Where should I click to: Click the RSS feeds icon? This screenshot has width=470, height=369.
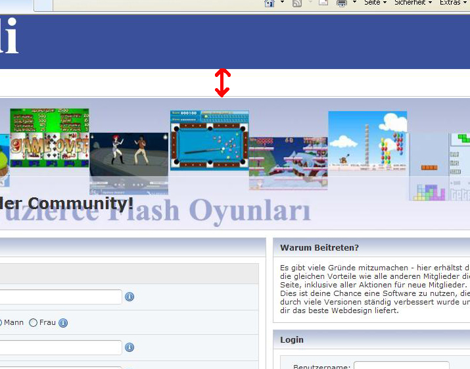click(x=296, y=3)
